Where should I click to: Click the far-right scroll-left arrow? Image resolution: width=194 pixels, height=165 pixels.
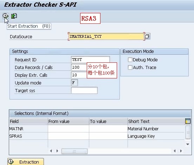(x=175, y=151)
